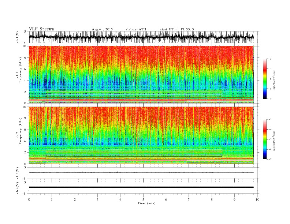This screenshot has height=224, width=290.
Task: Click the 'start UT = 18:50:0' label
Action: coord(177,29)
